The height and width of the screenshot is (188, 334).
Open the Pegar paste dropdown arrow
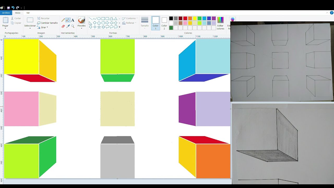point(5,28)
